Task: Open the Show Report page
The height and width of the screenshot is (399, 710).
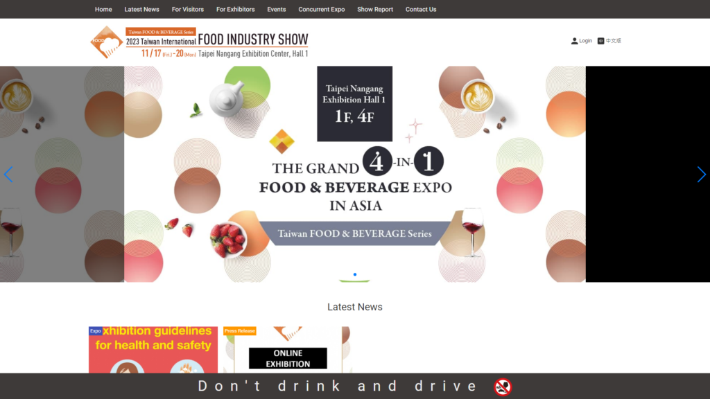Action: click(375, 9)
